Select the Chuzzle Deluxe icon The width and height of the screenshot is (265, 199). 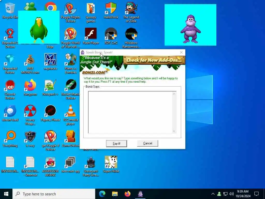pyautogui.click(x=10, y=86)
